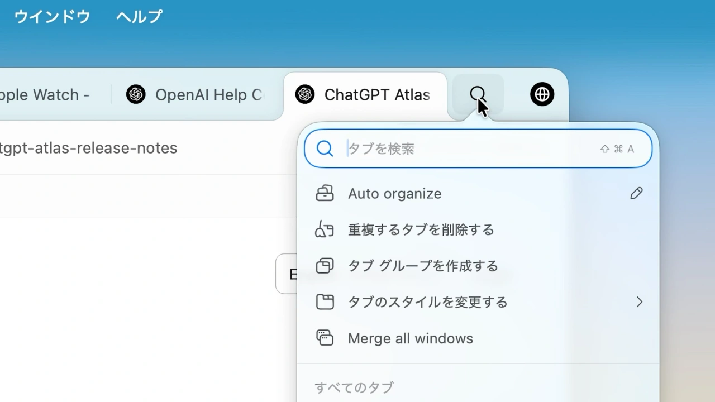Click the windows icon next to Merge all windows

326,338
